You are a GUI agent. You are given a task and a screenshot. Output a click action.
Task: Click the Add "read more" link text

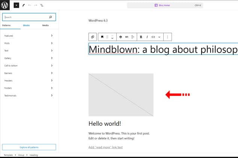click(x=105, y=147)
